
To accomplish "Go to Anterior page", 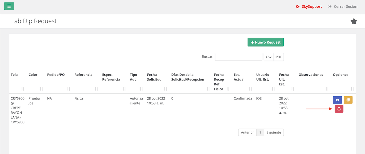I will click(x=247, y=132).
